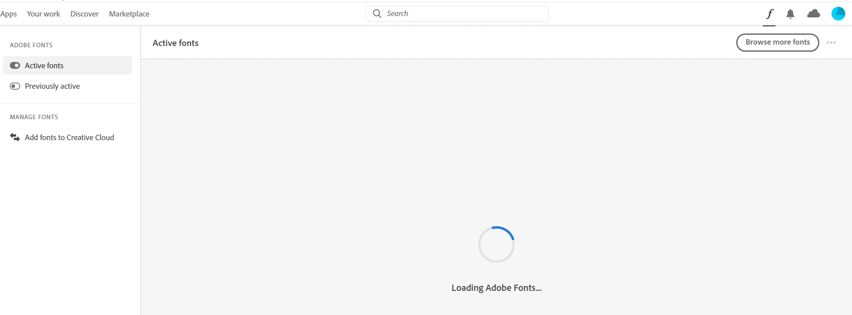852x315 pixels.
Task: Click the Active fonts page heading
Action: (175, 43)
